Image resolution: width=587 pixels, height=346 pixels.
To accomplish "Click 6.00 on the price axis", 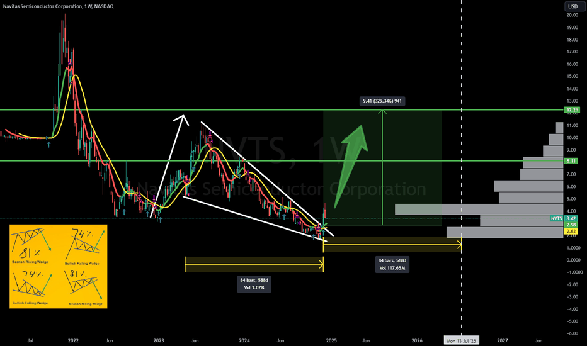I will tap(572, 187).
